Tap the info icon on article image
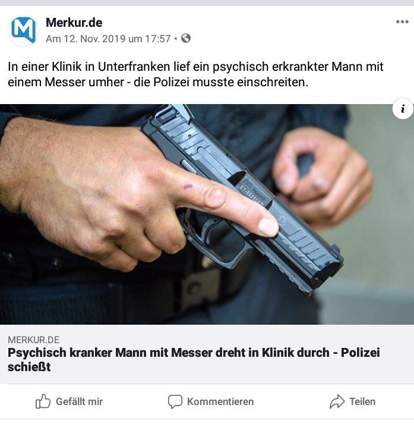 (x=403, y=108)
